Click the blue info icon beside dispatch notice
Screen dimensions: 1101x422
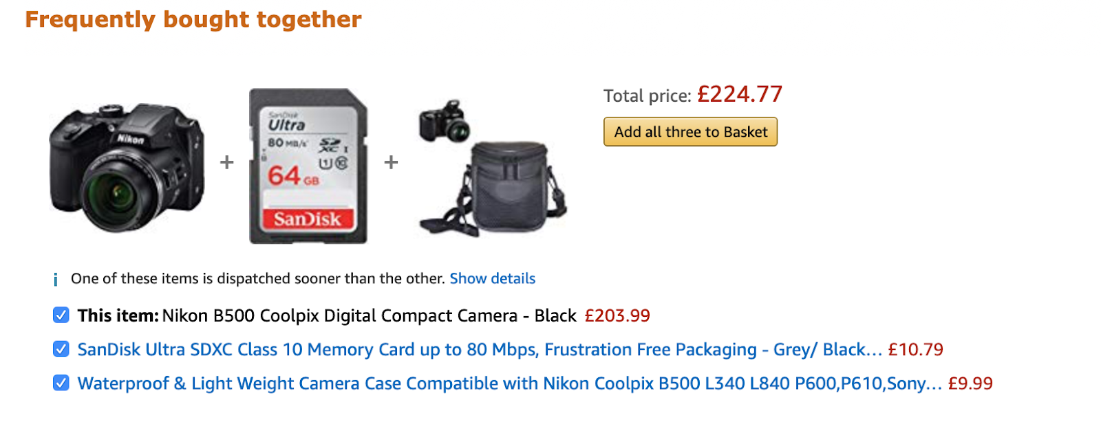(56, 279)
